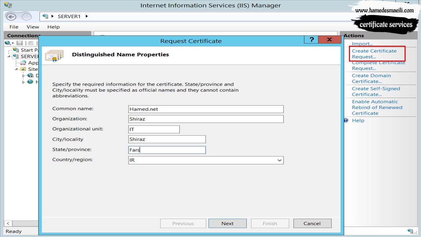
Task: Expand the second site under Sites
Action: [24, 82]
